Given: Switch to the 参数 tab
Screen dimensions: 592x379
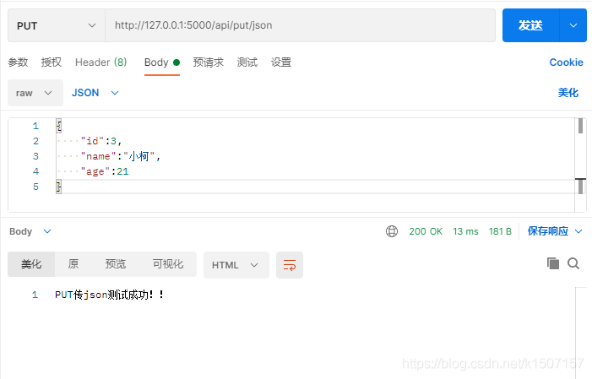Looking at the screenshot, I should point(18,62).
